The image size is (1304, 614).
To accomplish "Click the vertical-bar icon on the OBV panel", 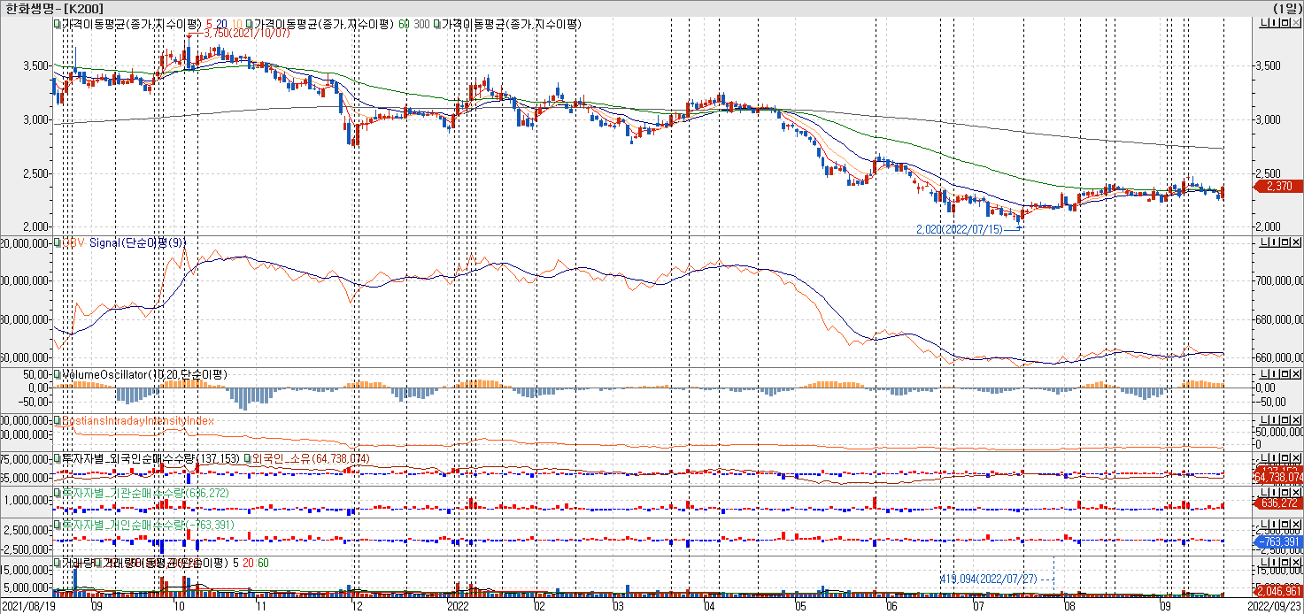I will click(x=1274, y=242).
